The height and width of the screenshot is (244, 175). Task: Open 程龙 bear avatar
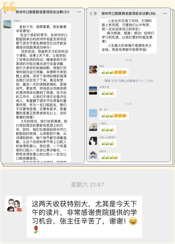click(93, 69)
